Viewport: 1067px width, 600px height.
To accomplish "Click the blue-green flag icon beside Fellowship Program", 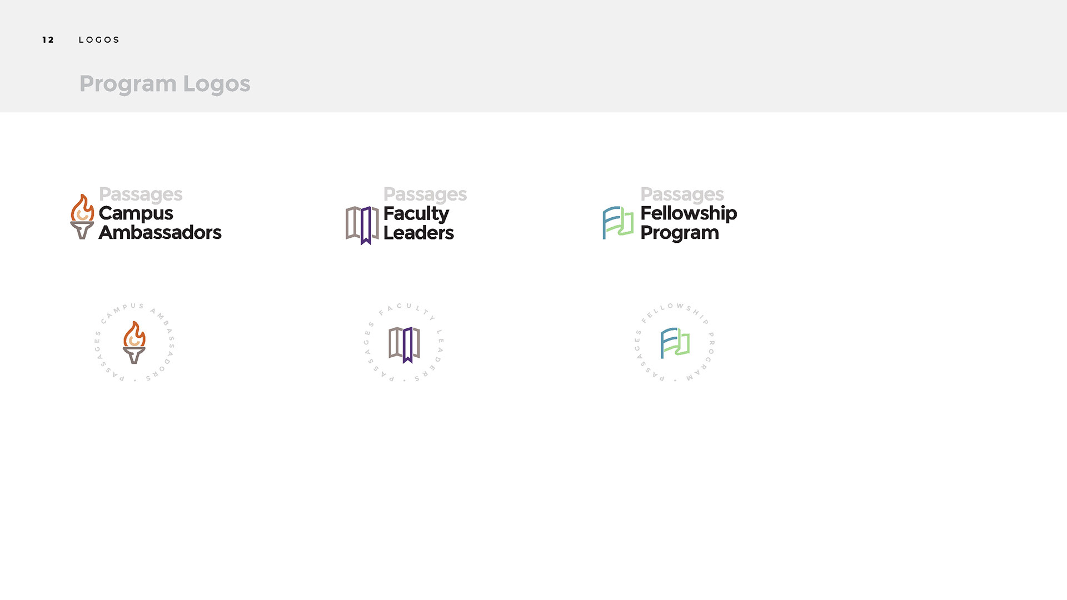I will (x=618, y=223).
